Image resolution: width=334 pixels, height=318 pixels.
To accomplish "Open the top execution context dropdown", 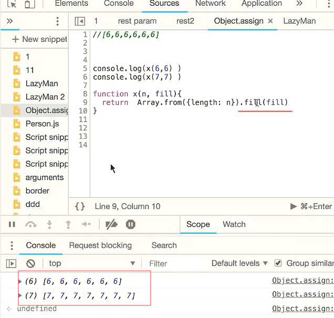I will 91,264.
